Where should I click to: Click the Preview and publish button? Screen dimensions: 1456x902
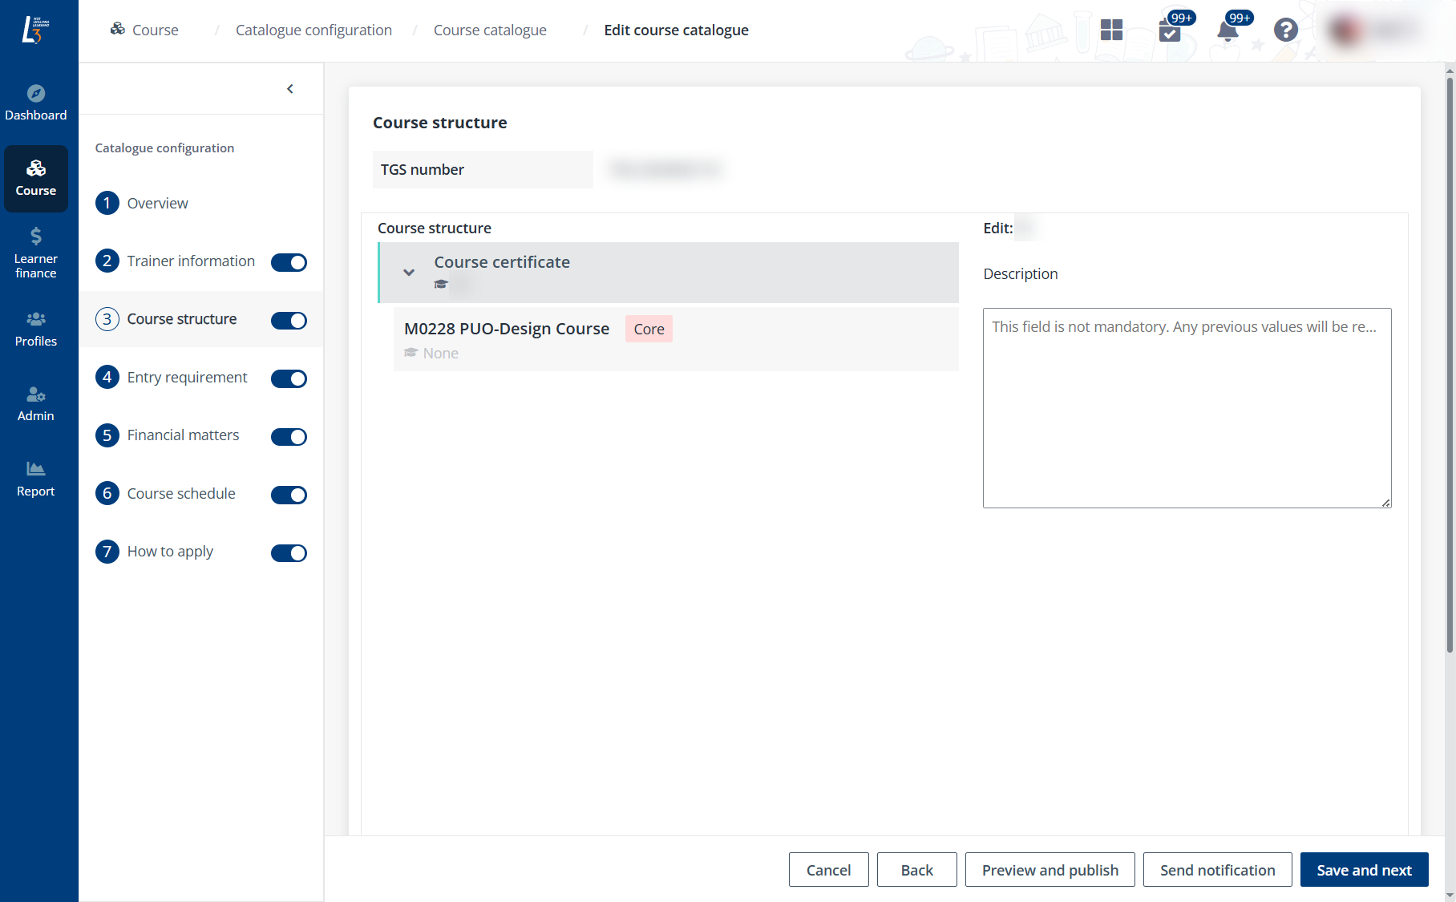pos(1050,870)
